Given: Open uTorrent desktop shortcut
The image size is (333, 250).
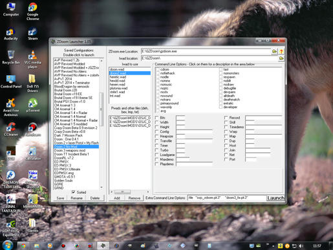Looking at the screenshot, I should click(x=33, y=106).
